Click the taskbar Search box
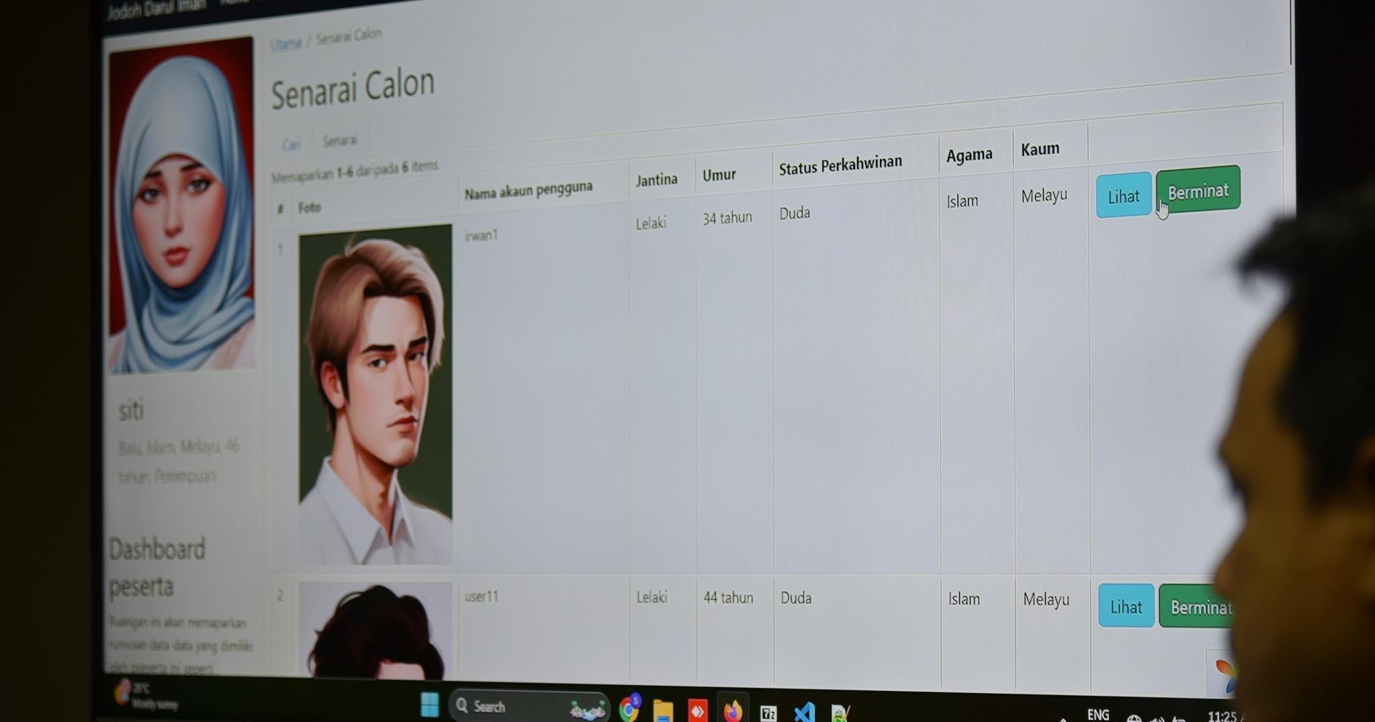 [x=529, y=707]
